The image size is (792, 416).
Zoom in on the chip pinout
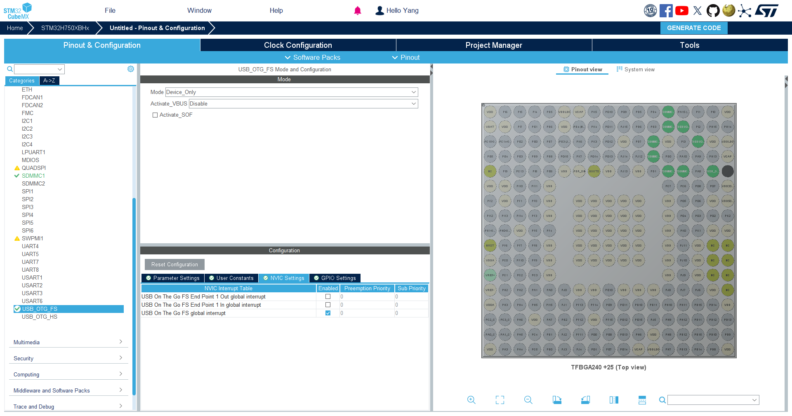click(471, 400)
